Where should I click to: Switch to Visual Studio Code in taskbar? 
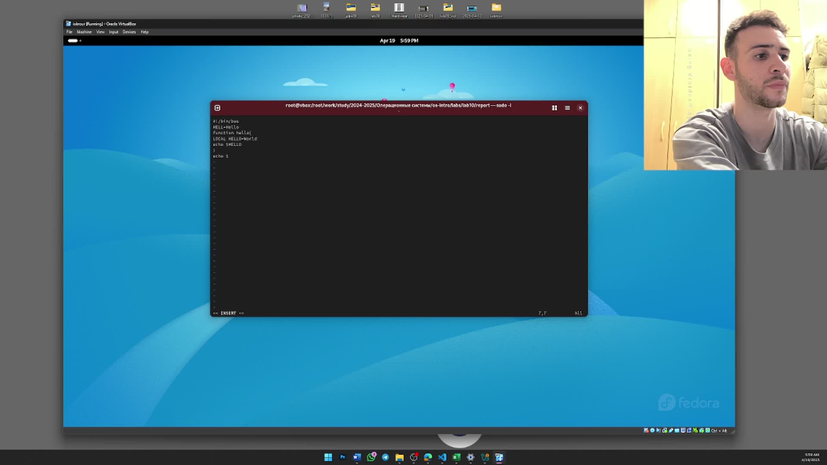coord(442,457)
